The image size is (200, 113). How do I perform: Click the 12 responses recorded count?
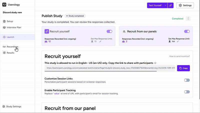(49, 41)
